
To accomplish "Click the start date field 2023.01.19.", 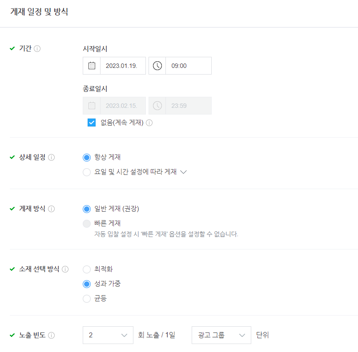I will coord(123,66).
